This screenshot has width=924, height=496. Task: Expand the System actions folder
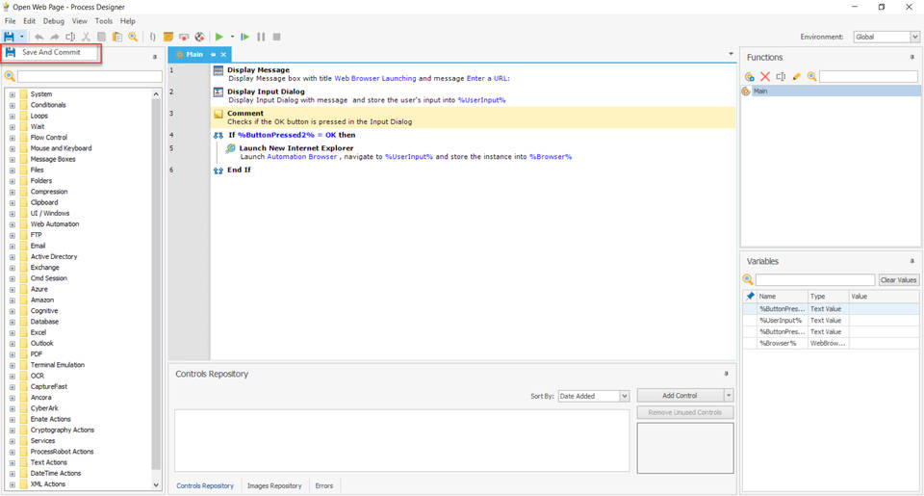click(12, 94)
